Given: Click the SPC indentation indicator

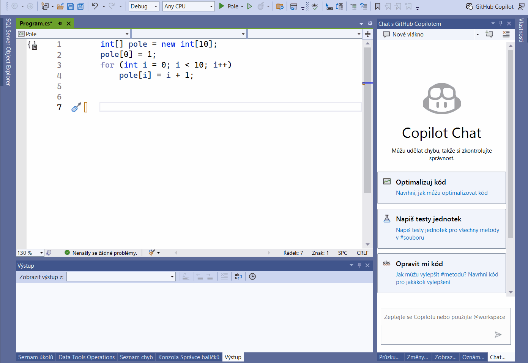Looking at the screenshot, I should point(343,253).
